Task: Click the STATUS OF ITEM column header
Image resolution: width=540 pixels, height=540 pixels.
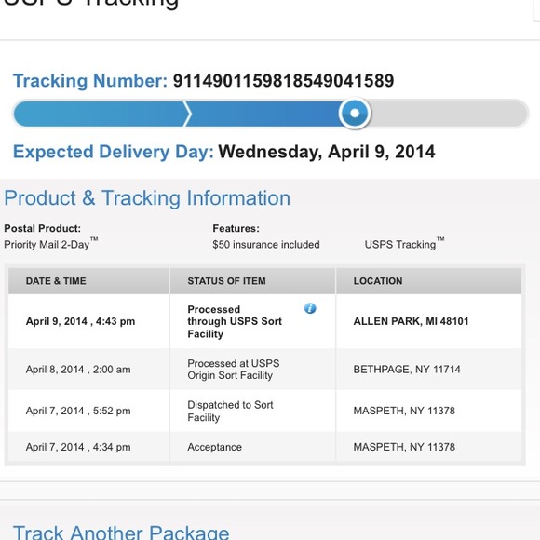Action: coord(226,281)
